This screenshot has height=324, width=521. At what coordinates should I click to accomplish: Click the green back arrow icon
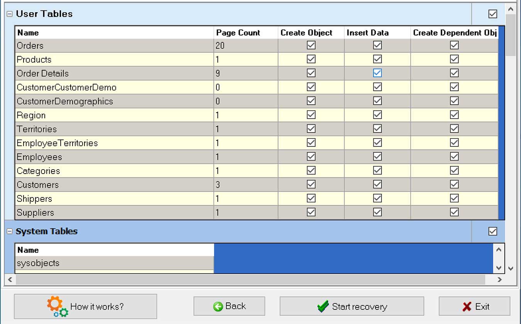click(218, 306)
